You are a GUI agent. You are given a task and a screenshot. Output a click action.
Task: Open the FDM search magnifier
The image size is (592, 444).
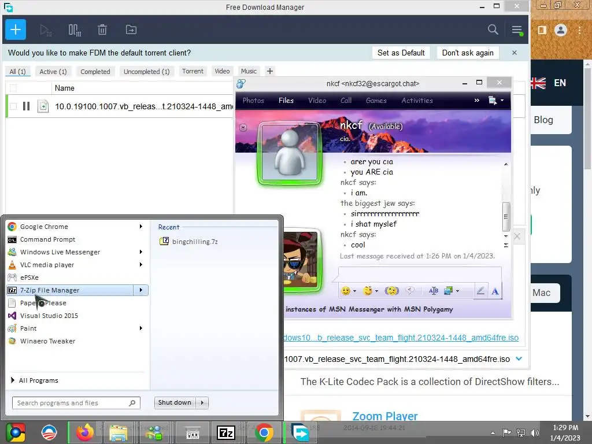coord(493,29)
